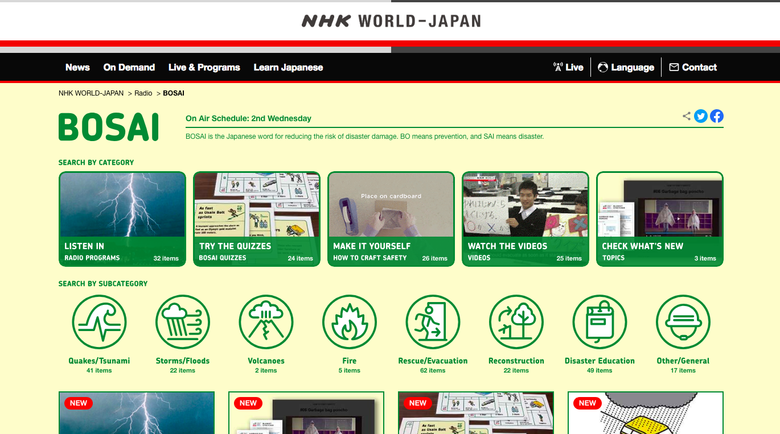780x434 pixels.
Task: Click the Other/General text label
Action: tap(683, 361)
